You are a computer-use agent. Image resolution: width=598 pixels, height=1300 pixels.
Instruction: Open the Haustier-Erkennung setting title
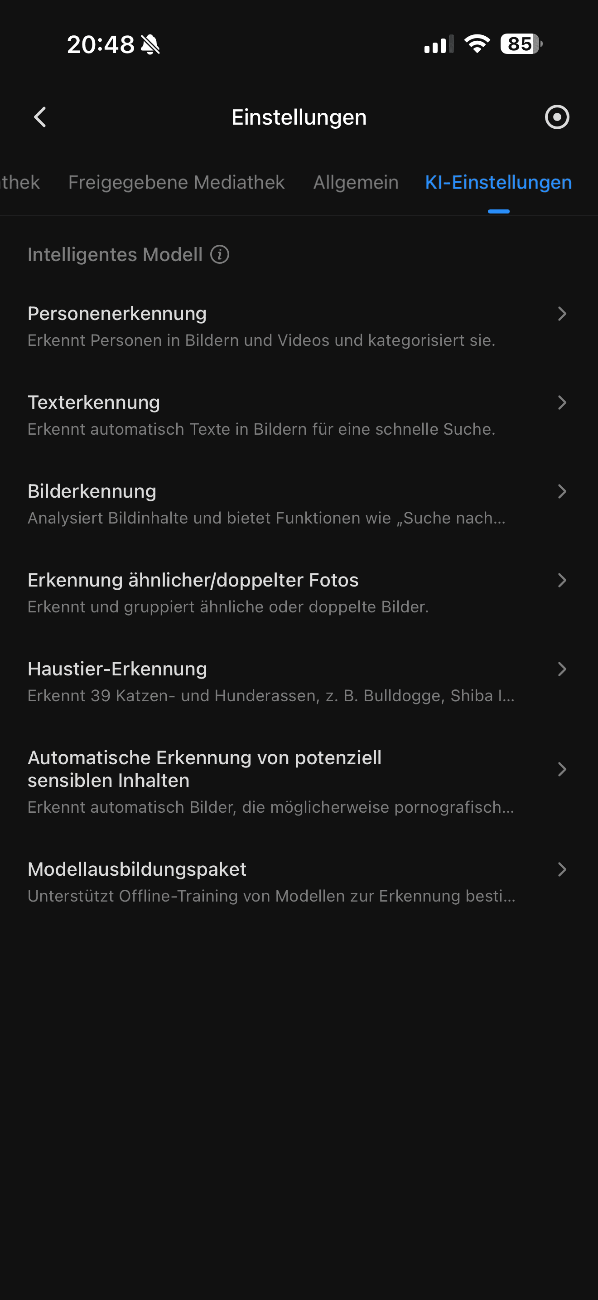pyautogui.click(x=117, y=669)
